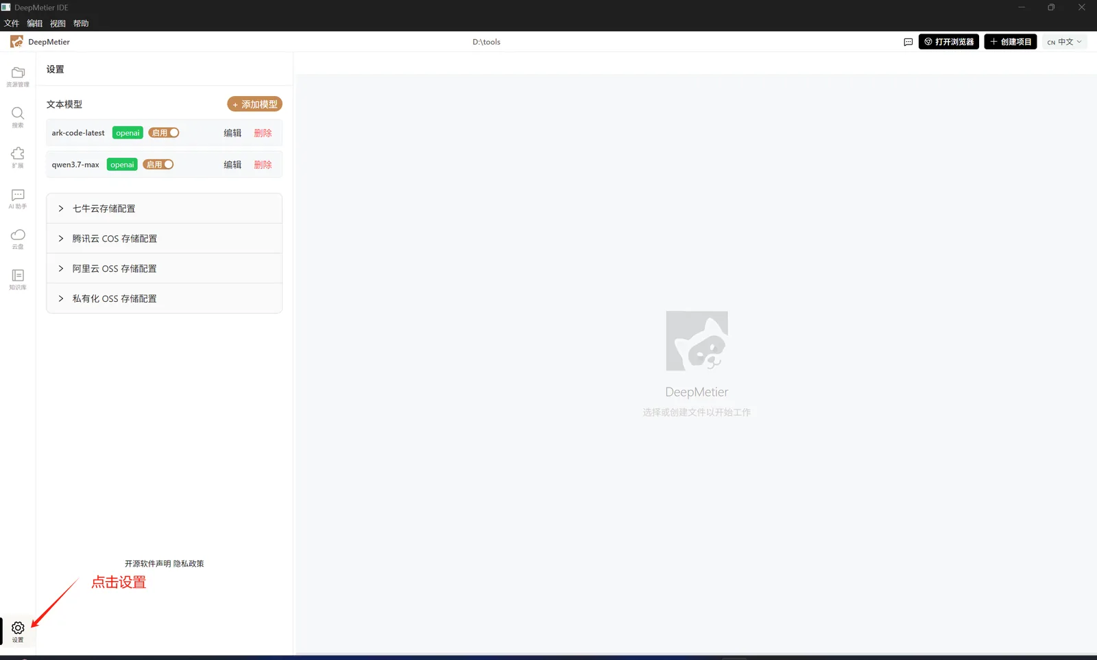Delete the qwen3.7-max model
This screenshot has width=1097, height=660.
click(x=263, y=165)
